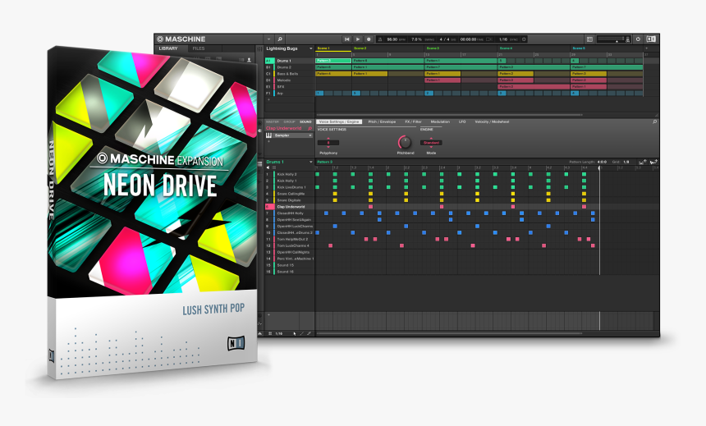The width and height of the screenshot is (706, 426).
Task: Start playback with the Play button
Action: click(x=358, y=39)
